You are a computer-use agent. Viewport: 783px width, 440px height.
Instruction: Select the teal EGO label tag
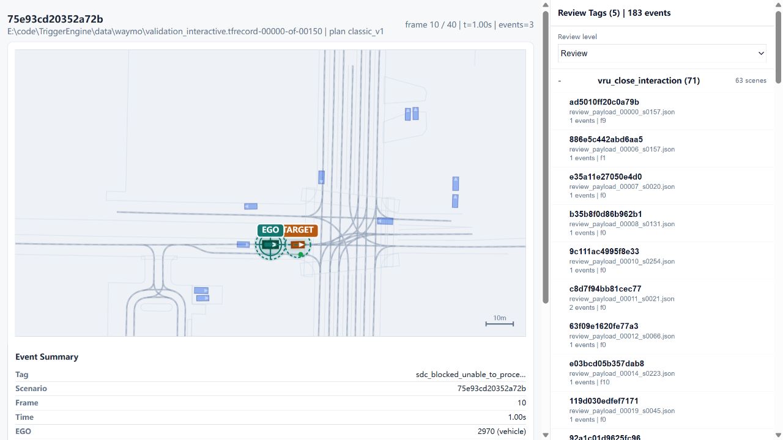(270, 230)
